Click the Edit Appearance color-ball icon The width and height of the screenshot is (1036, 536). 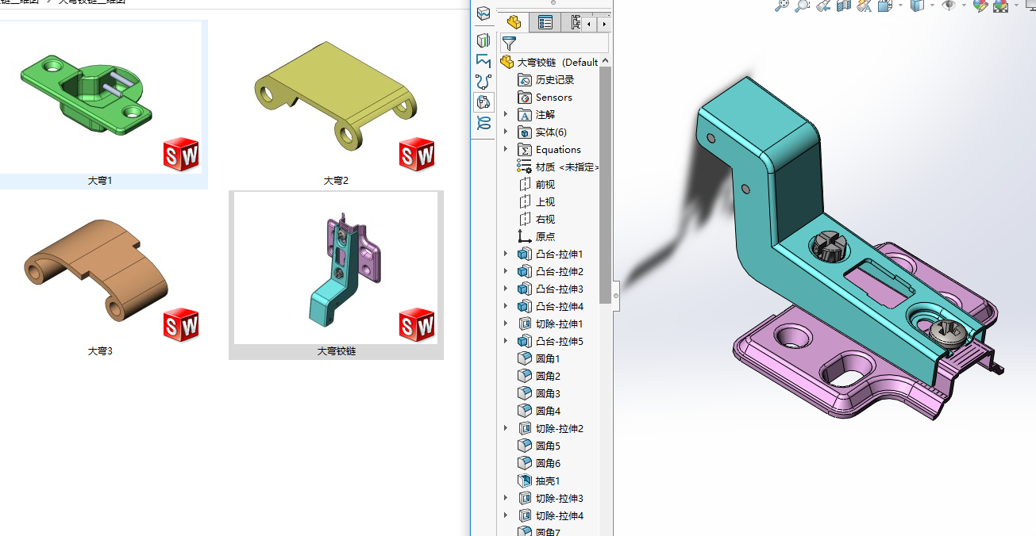point(980,5)
